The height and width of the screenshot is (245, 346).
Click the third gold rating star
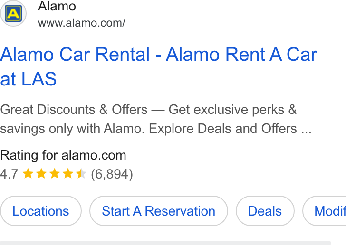[x=55, y=174]
